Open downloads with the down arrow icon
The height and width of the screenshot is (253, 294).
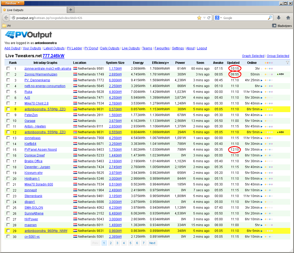pyautogui.click(x=279, y=18)
